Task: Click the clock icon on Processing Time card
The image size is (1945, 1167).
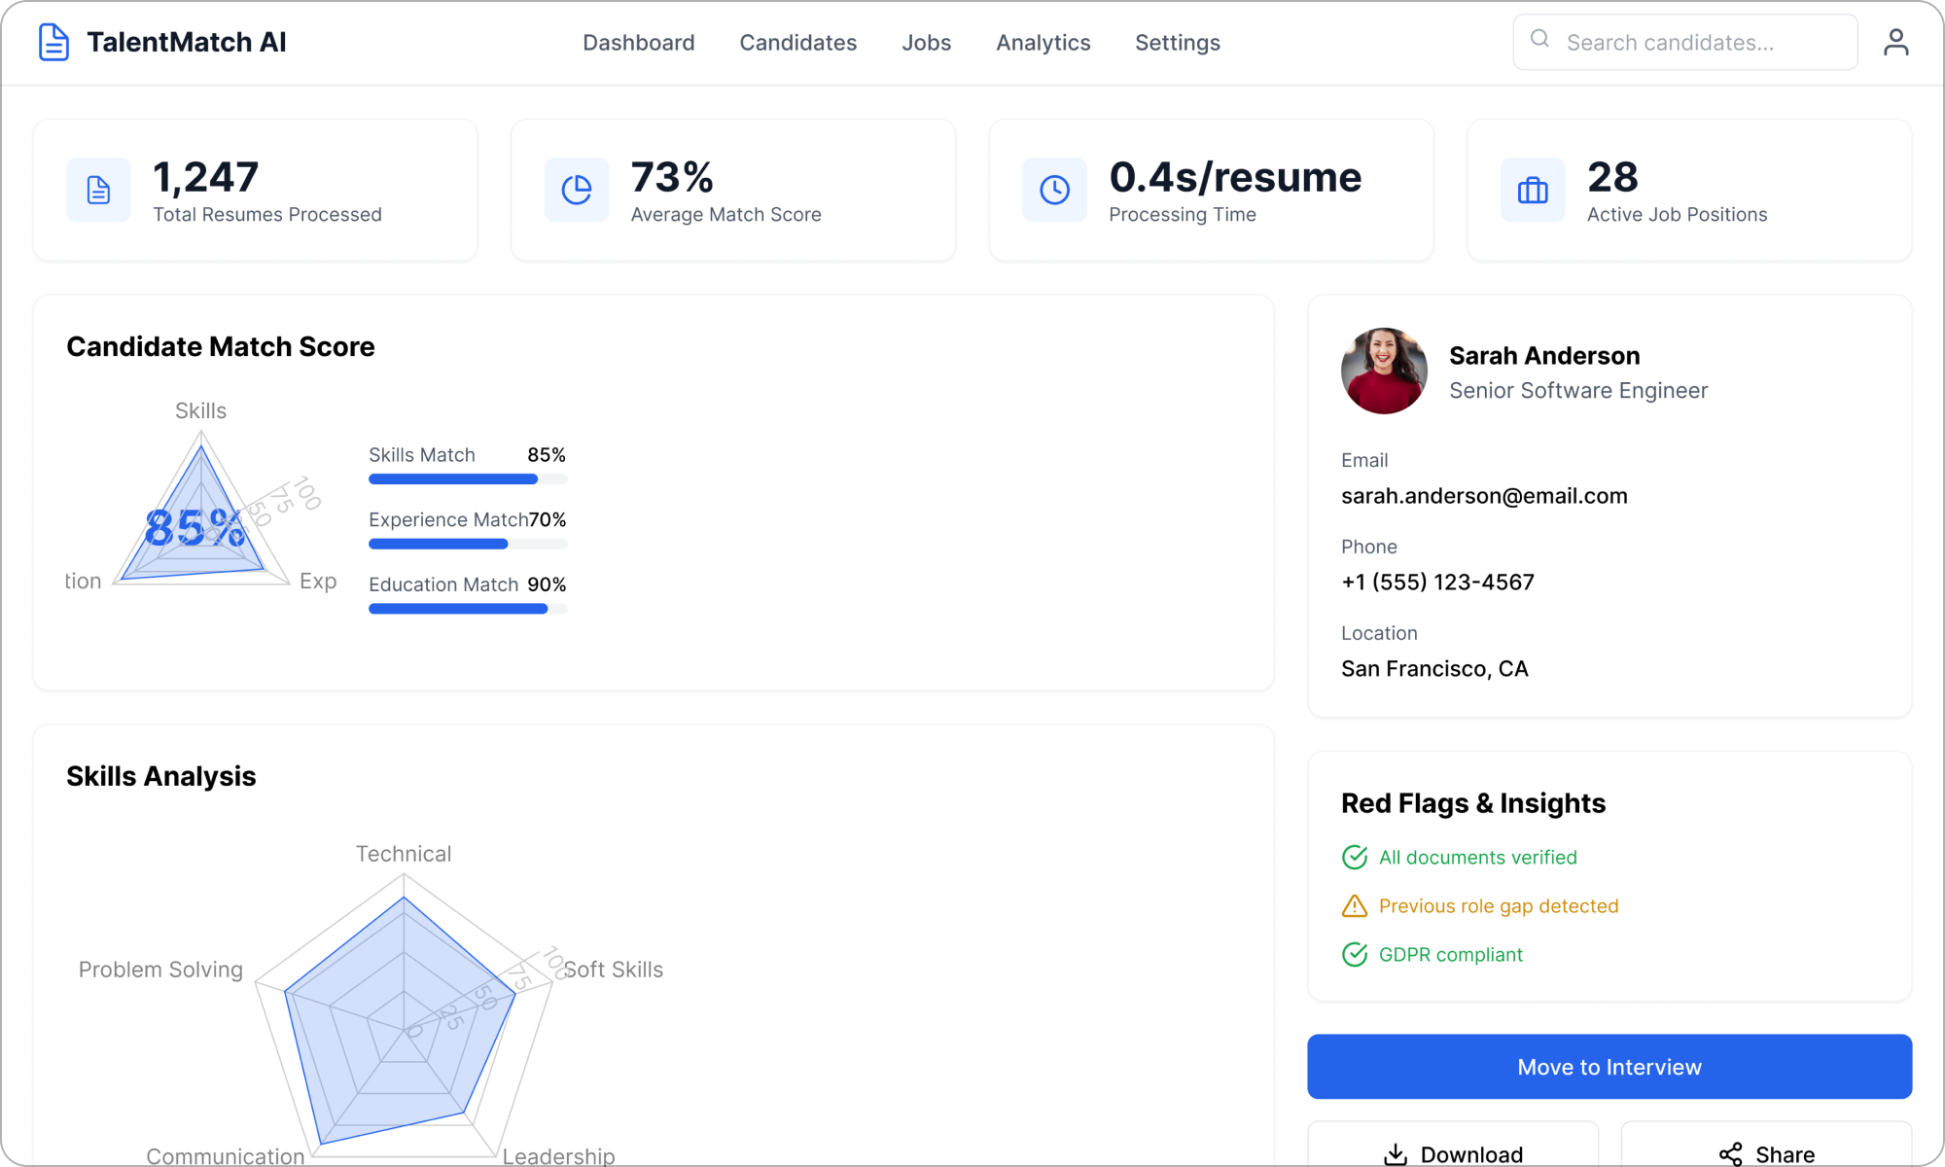Action: (1054, 189)
